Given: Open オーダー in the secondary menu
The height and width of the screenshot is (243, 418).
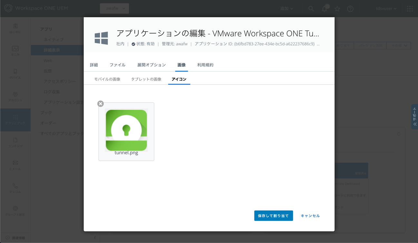Looking at the screenshot, I should [48, 123].
